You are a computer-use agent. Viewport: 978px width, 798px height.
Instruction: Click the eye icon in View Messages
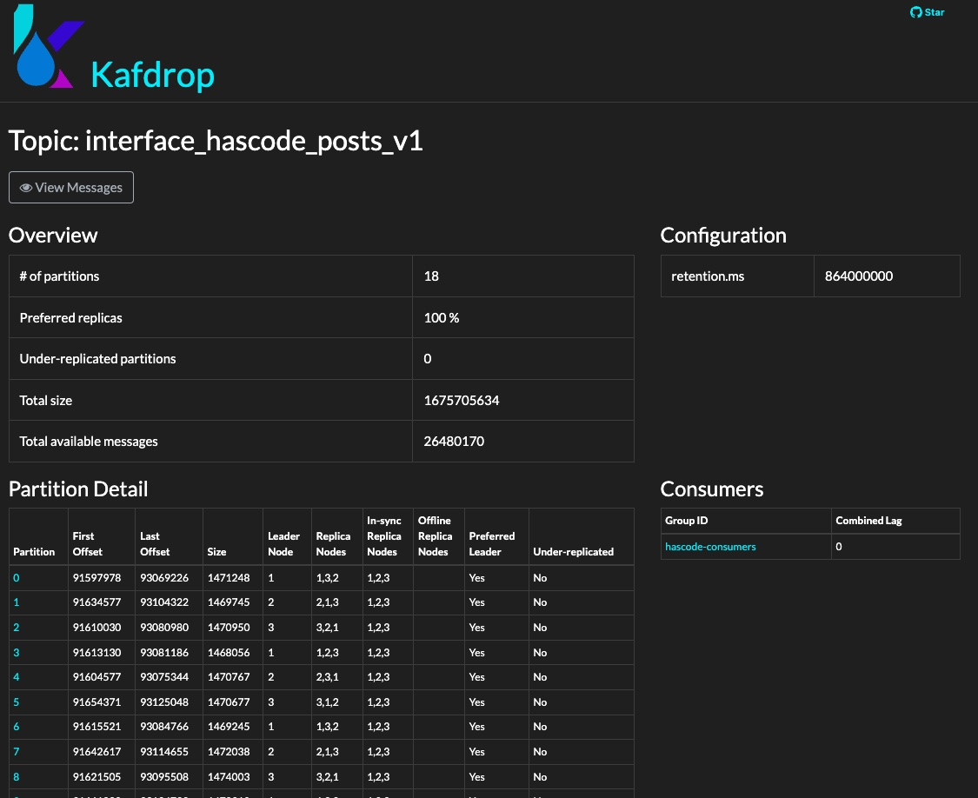coord(26,187)
